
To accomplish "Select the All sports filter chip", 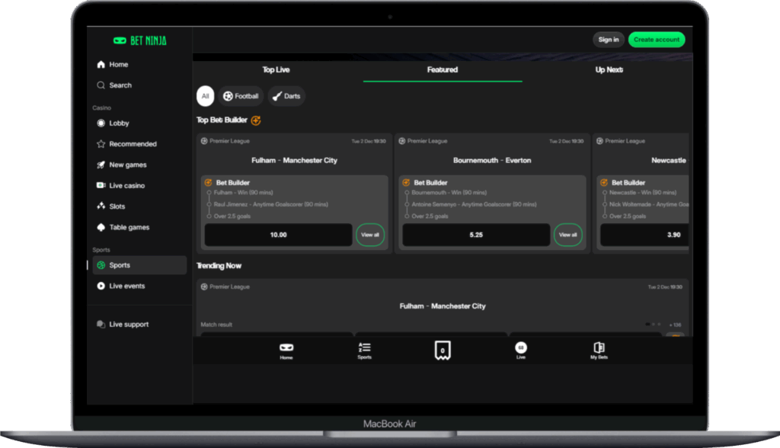I will (x=205, y=96).
